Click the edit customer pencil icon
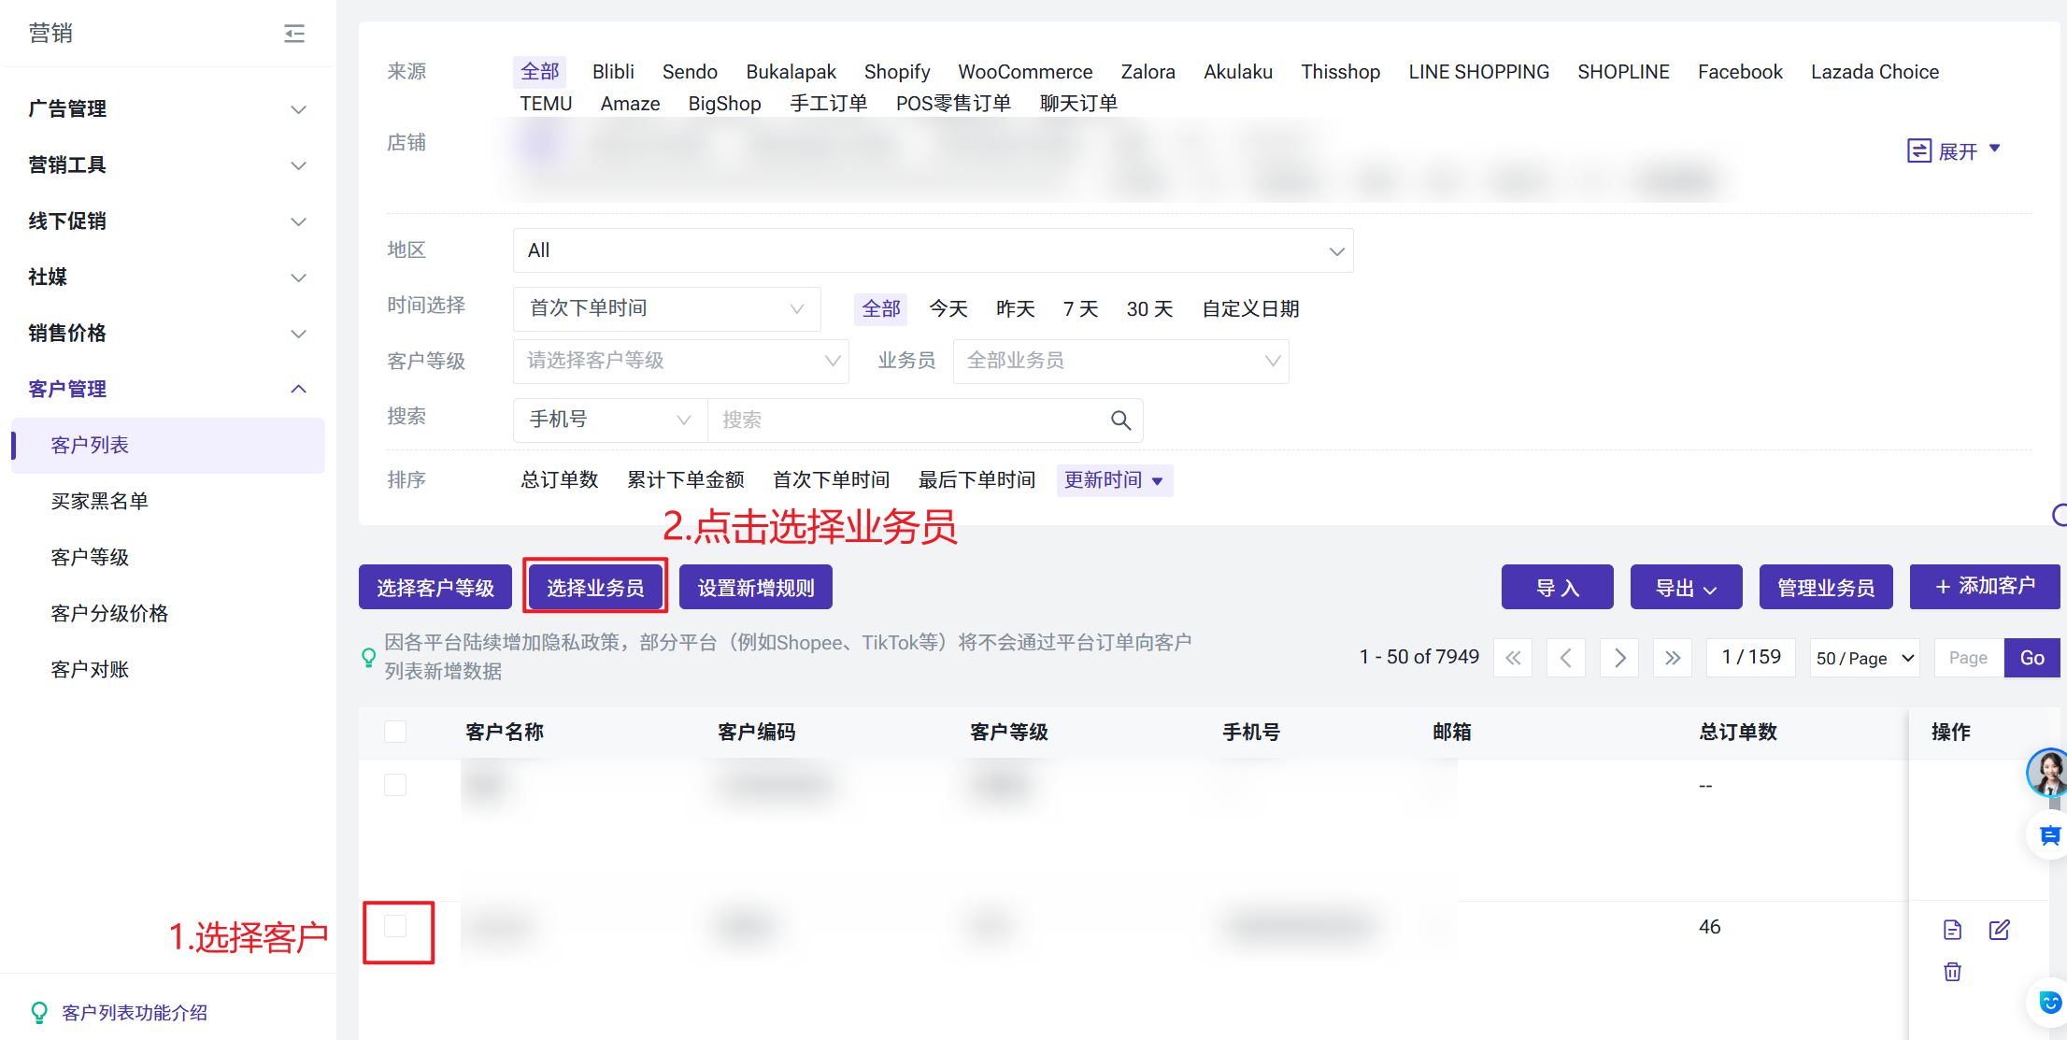The height and width of the screenshot is (1040, 2067). tap(1999, 930)
